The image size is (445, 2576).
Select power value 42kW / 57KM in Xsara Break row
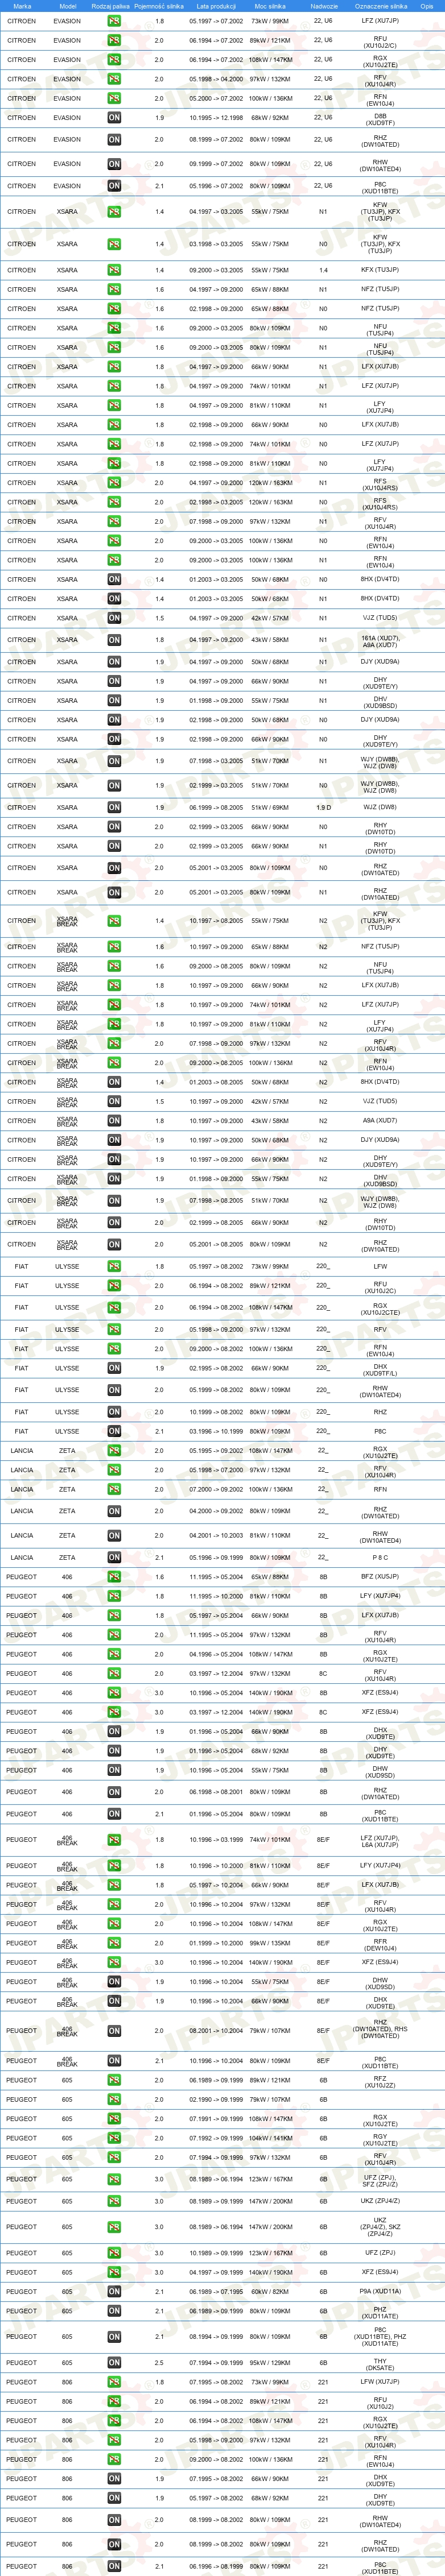tap(270, 1102)
